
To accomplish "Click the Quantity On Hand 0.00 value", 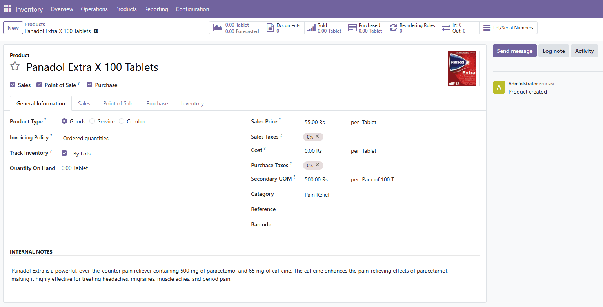I will coord(67,168).
